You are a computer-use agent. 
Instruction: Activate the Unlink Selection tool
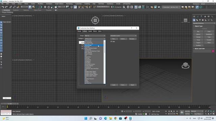(x=14, y=7)
